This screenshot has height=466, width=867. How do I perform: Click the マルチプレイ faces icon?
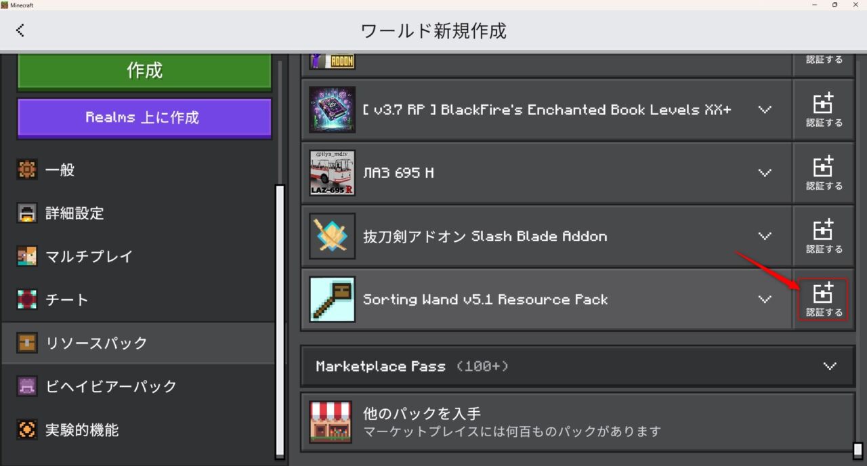pyautogui.click(x=27, y=257)
